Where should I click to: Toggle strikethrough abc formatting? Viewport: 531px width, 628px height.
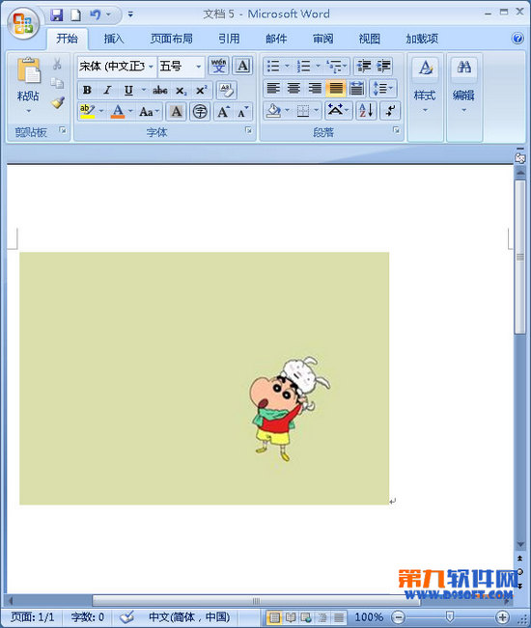[x=160, y=90]
